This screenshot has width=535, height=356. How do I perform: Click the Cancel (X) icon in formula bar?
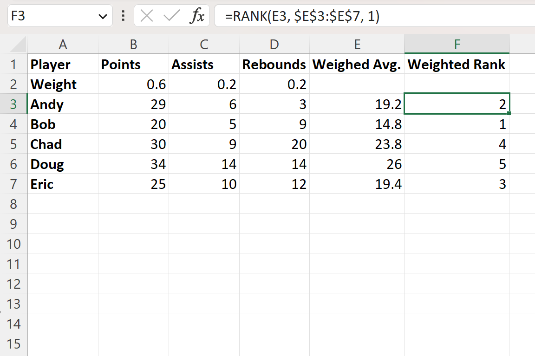click(x=146, y=15)
